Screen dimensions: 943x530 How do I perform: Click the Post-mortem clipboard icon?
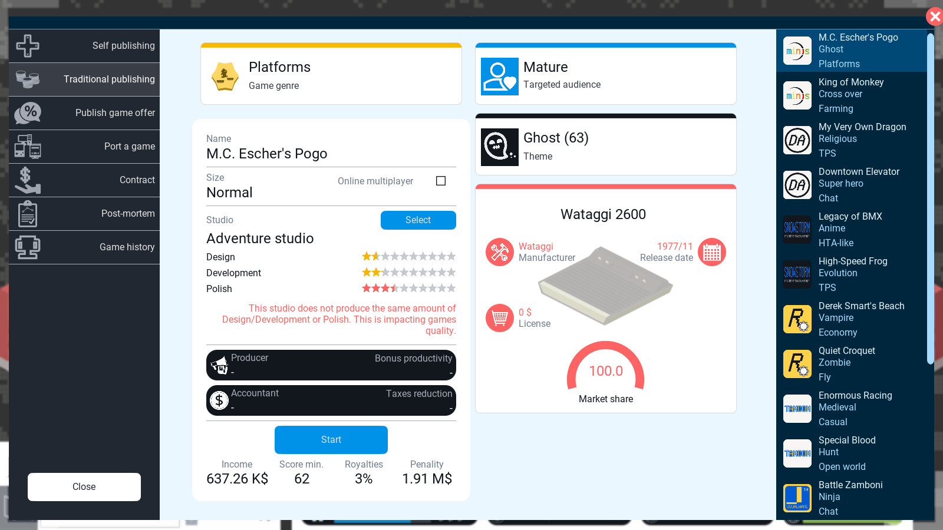point(28,214)
